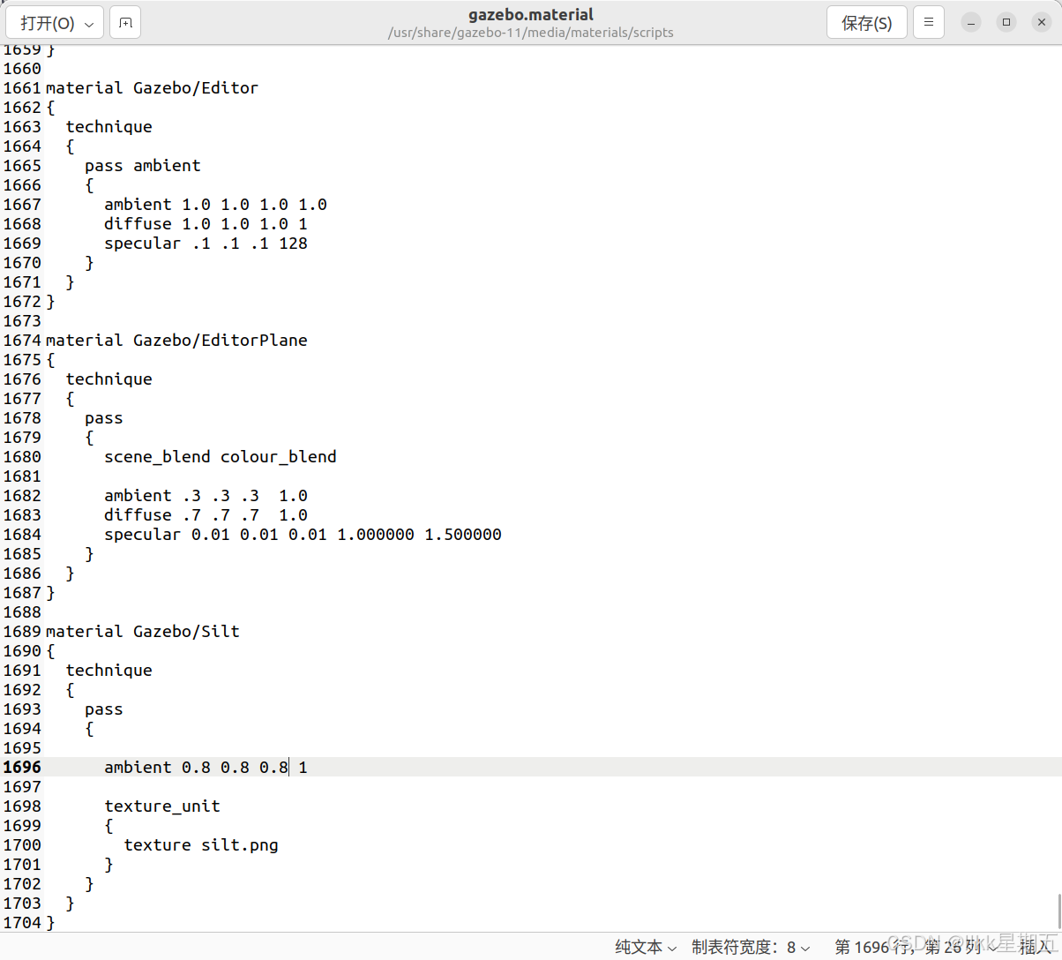Click the /usr/share/gazebo-11/media/materials/scripts path subtitle

click(531, 33)
